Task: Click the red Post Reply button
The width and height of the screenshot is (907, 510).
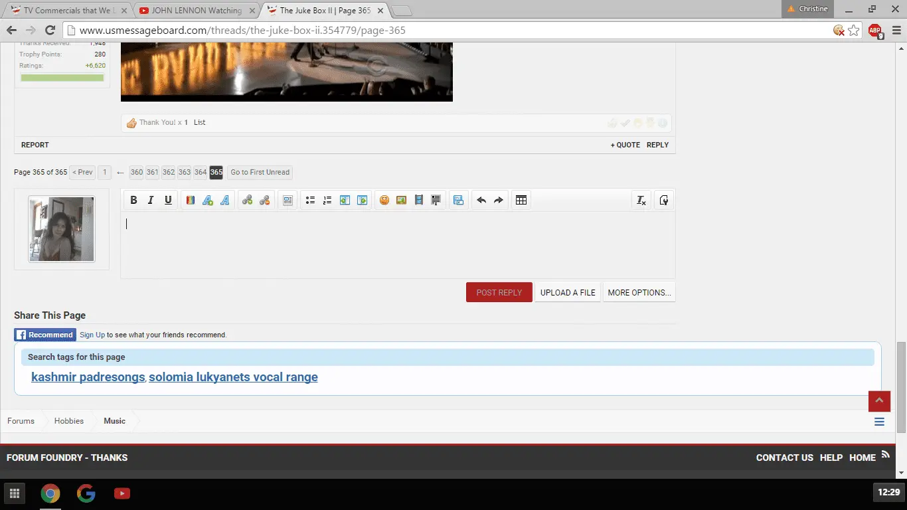Action: (x=499, y=293)
